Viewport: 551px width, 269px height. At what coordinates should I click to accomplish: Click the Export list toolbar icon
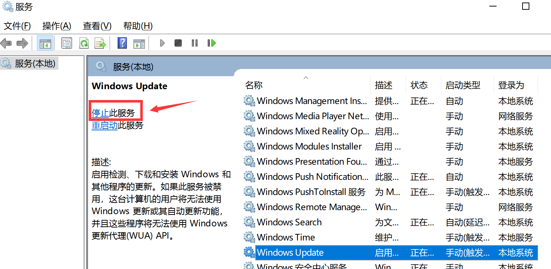(x=100, y=43)
